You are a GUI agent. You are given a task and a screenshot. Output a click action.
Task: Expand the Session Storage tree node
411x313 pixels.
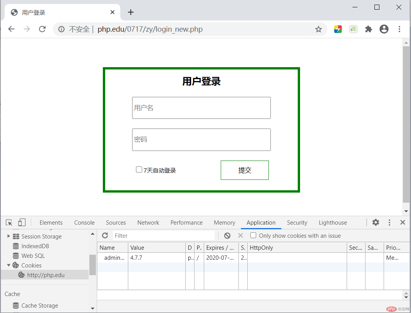tap(8, 236)
